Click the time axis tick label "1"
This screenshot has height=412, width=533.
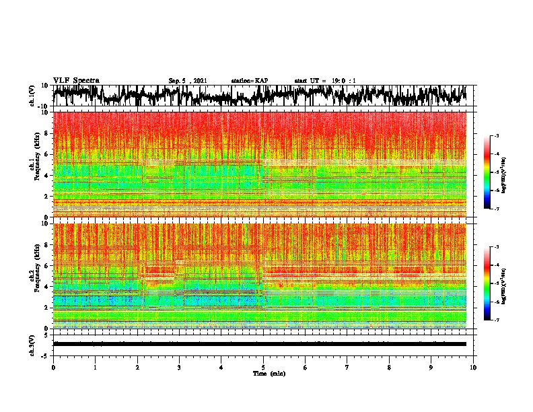point(95,368)
